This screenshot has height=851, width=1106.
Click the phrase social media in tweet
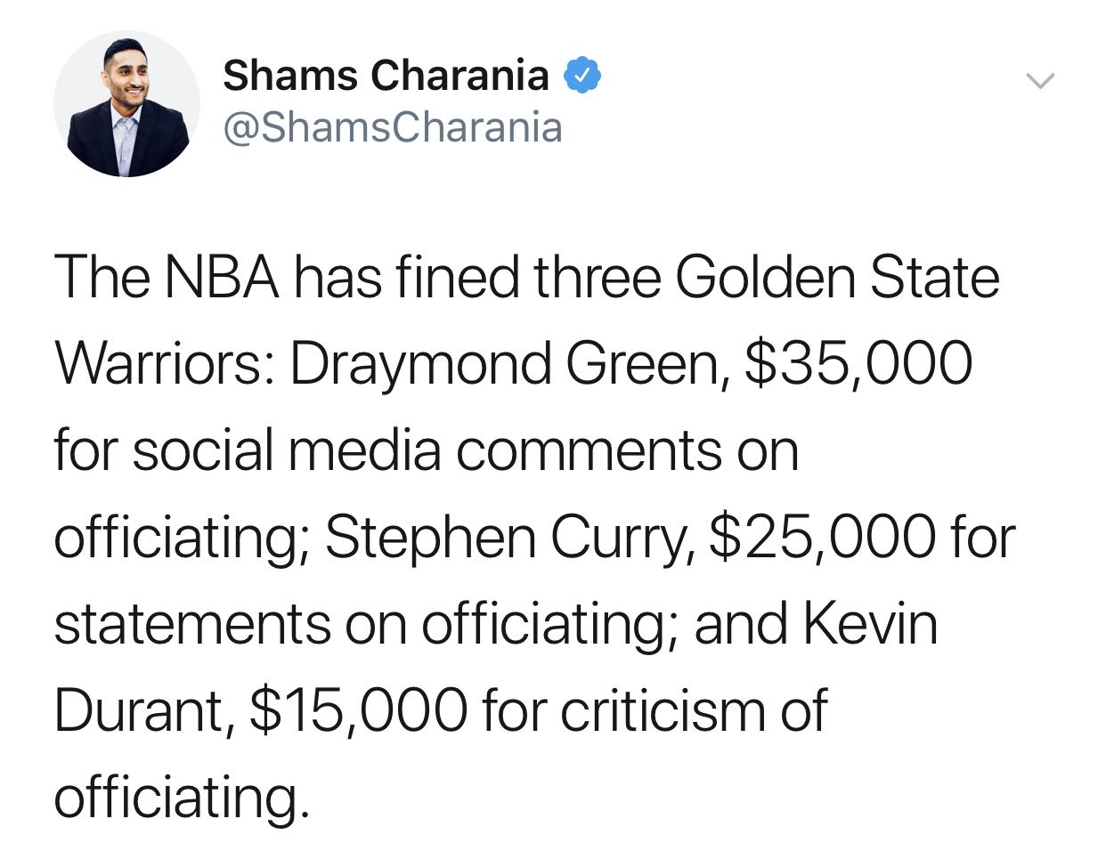[x=287, y=450]
